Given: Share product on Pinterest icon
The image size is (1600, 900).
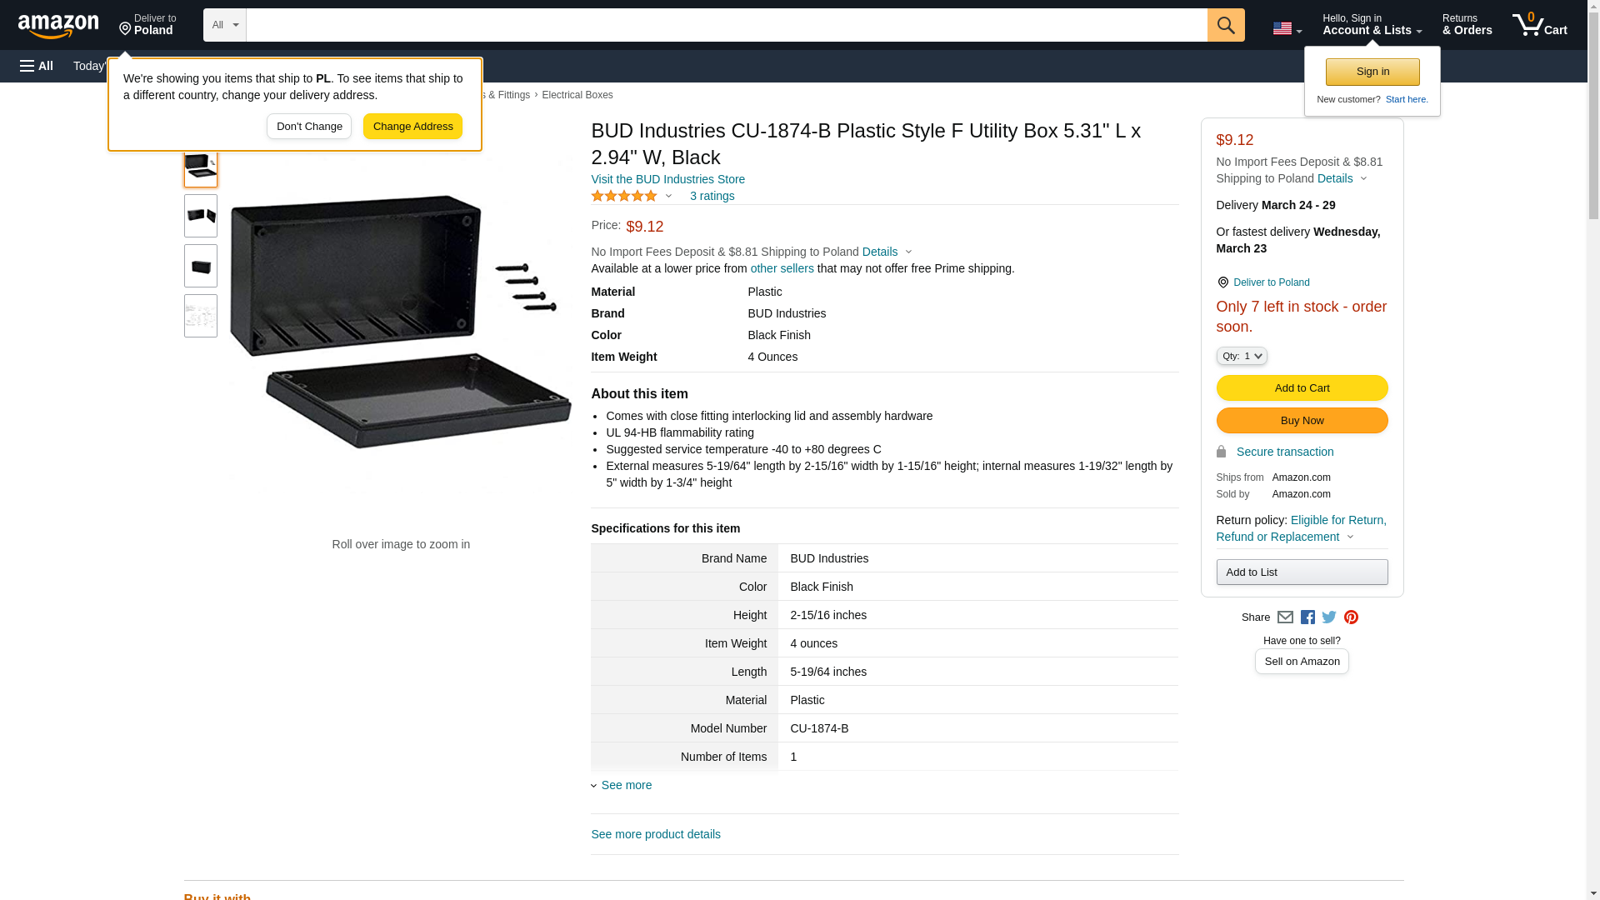Looking at the screenshot, I should point(1351,617).
